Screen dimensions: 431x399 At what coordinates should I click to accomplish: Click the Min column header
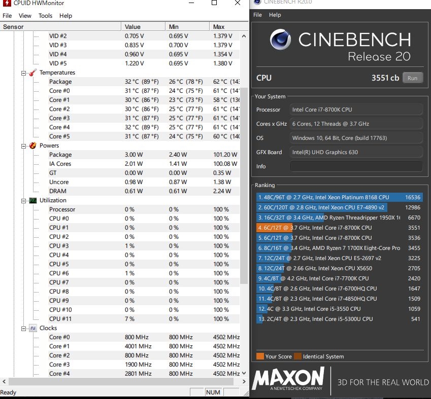(x=187, y=27)
